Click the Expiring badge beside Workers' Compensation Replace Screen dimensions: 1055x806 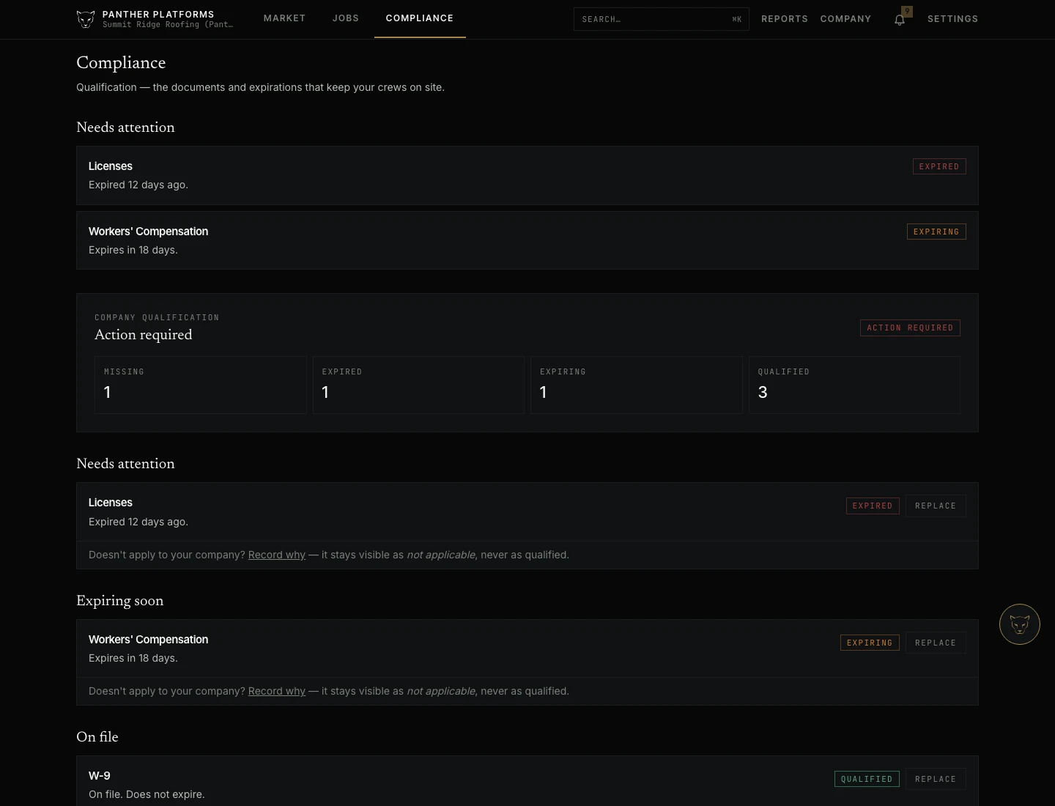tap(870, 643)
